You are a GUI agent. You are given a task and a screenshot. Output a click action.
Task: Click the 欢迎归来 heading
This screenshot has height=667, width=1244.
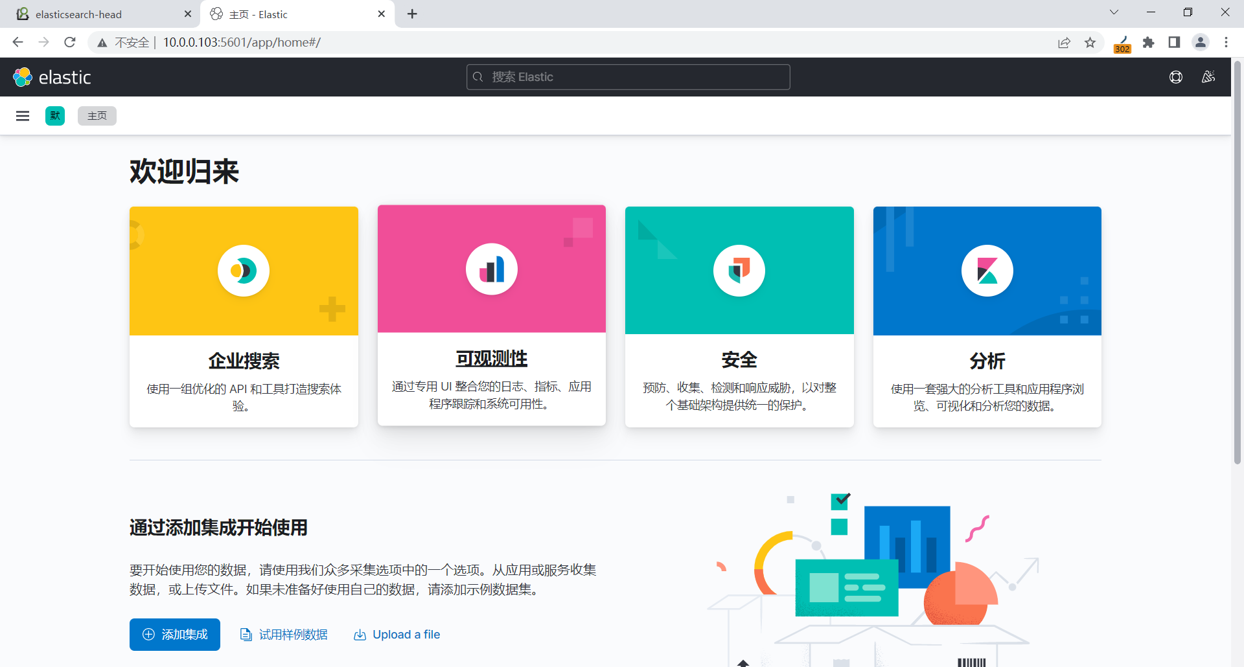[x=185, y=172]
